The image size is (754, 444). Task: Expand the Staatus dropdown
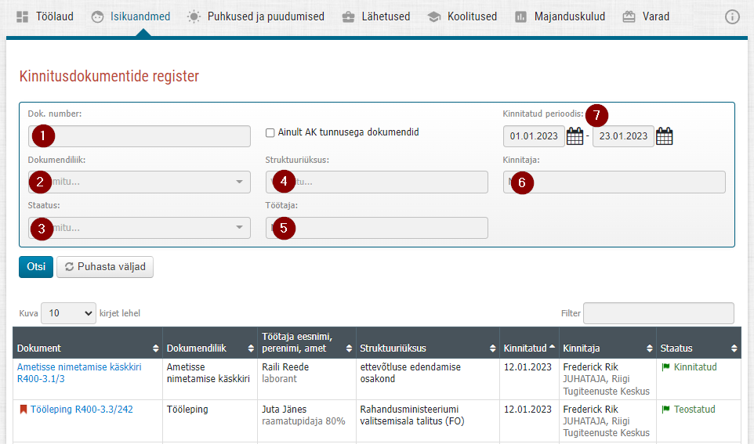[x=140, y=228]
